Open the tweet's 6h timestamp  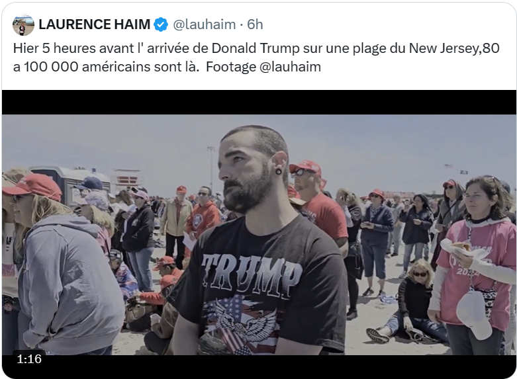[x=255, y=24]
